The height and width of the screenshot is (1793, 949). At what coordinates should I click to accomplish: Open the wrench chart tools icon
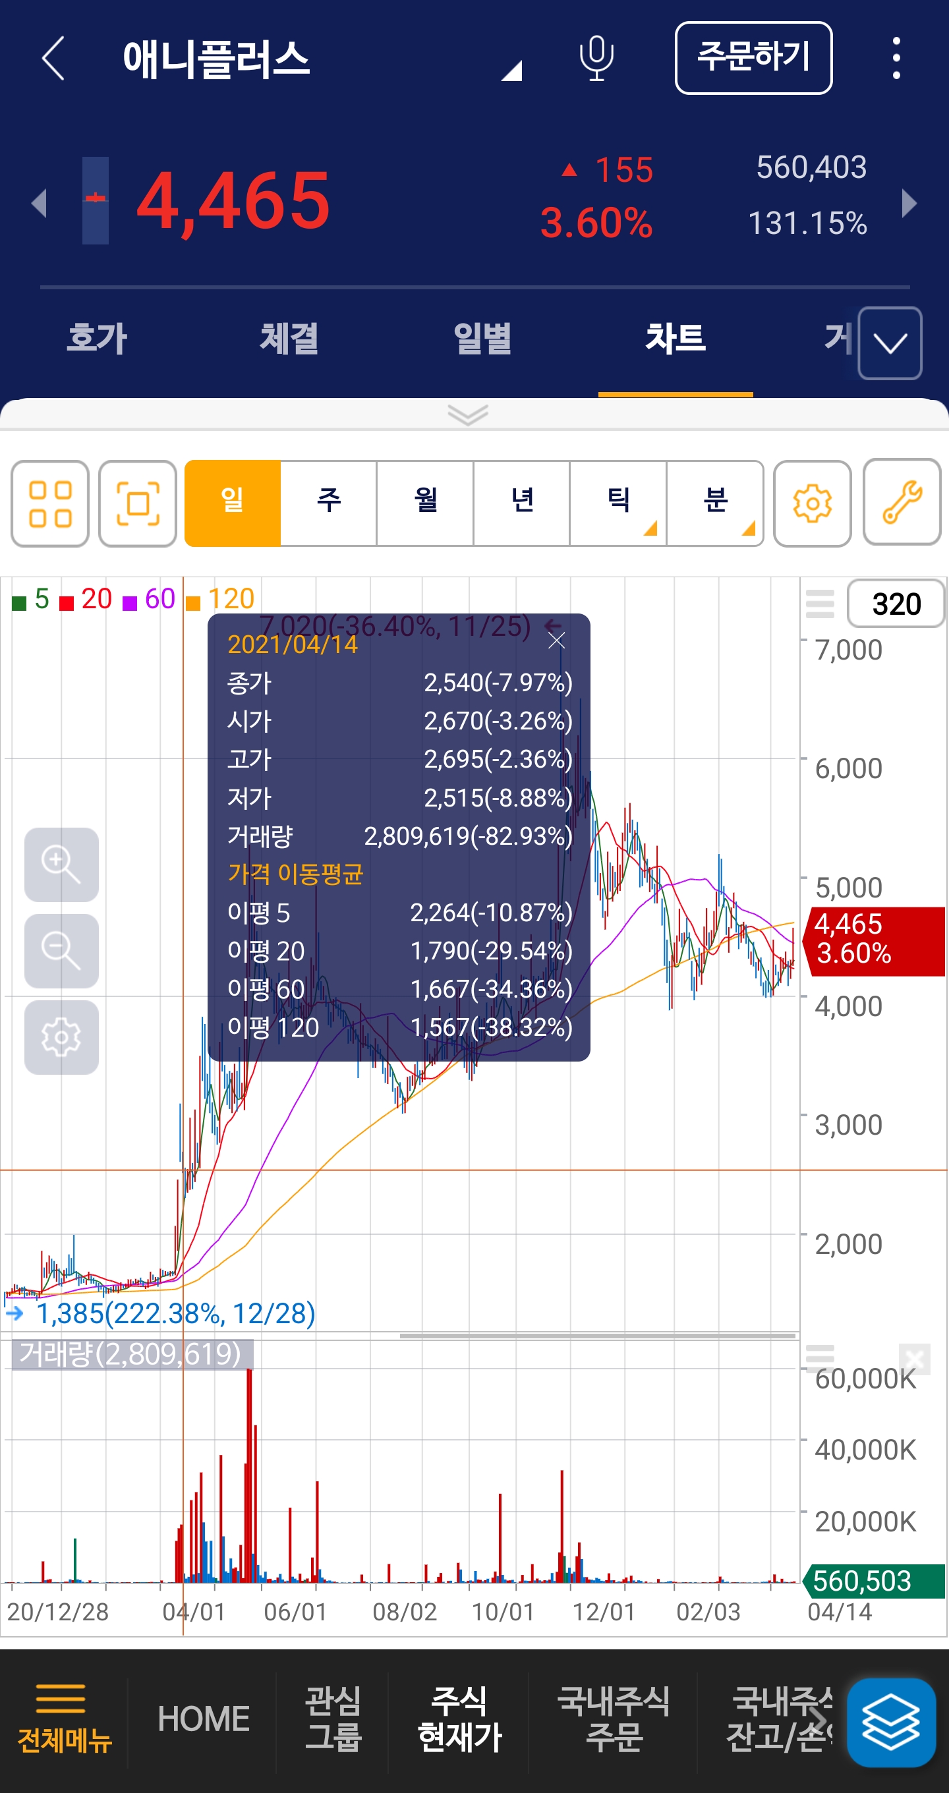coord(902,502)
